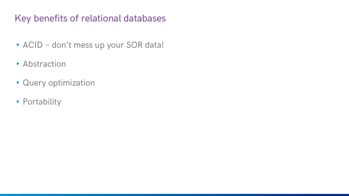Click the word "optimization" in third bullet
This screenshot has width=349, height=196.
coord(72,83)
